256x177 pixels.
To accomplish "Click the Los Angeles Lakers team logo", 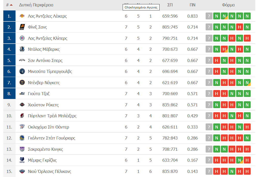I will 22,16.
